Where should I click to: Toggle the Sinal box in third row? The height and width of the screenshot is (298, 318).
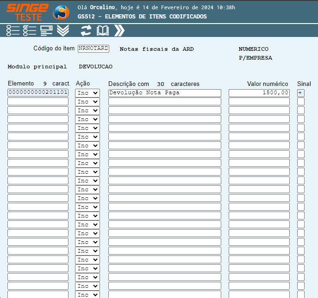(x=300, y=110)
